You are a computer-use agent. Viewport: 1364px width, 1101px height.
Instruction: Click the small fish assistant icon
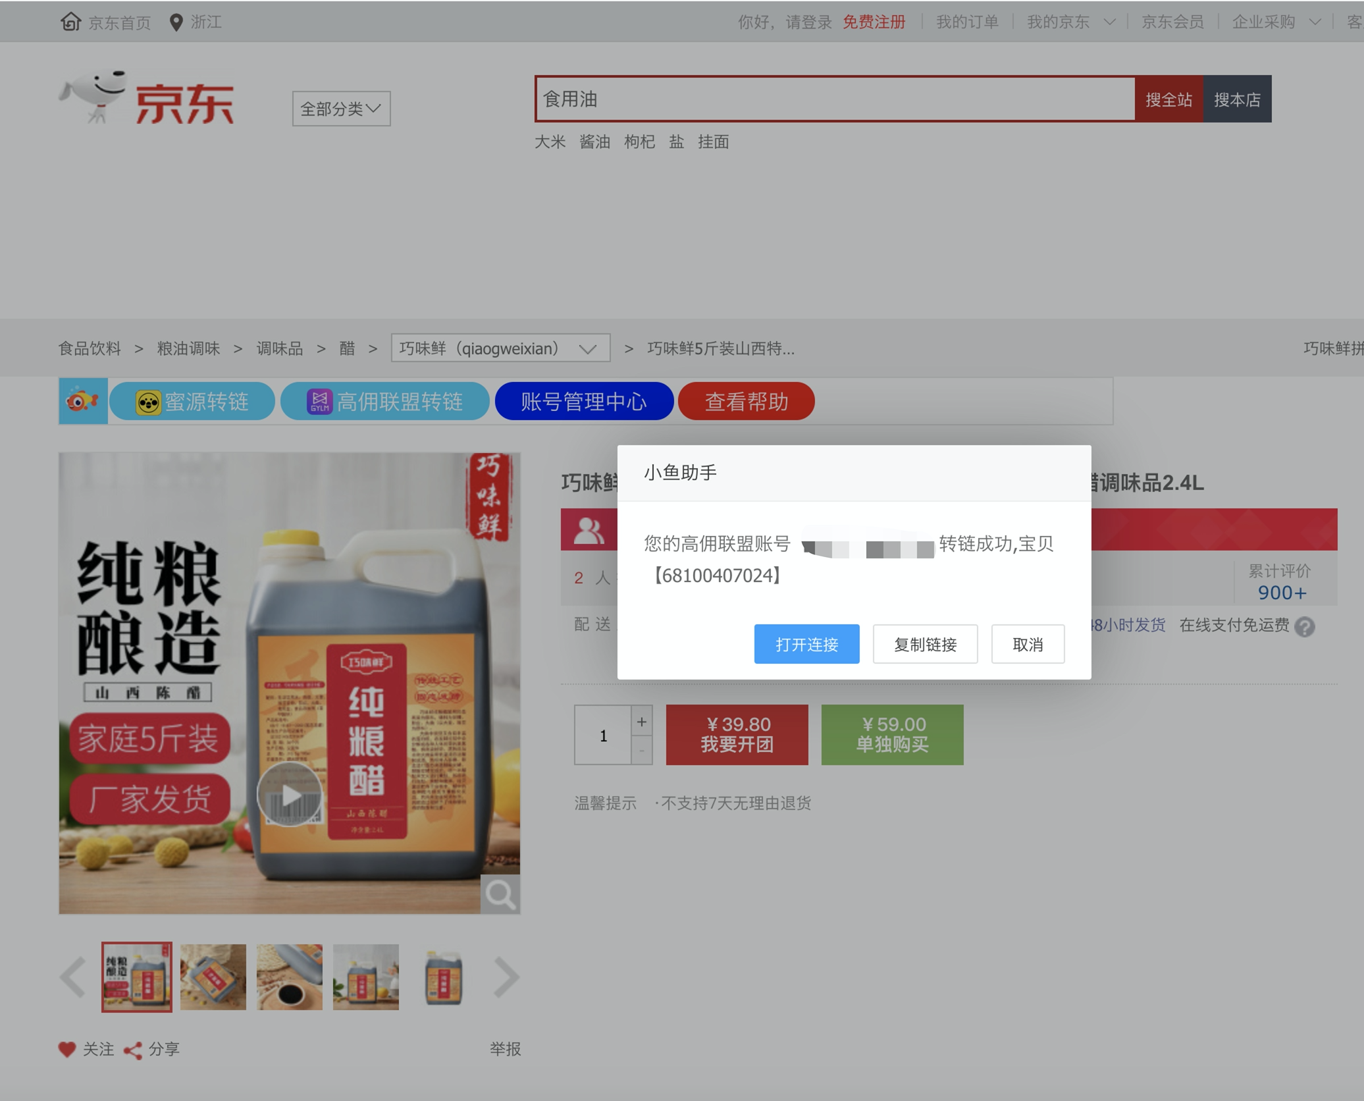[x=83, y=401]
